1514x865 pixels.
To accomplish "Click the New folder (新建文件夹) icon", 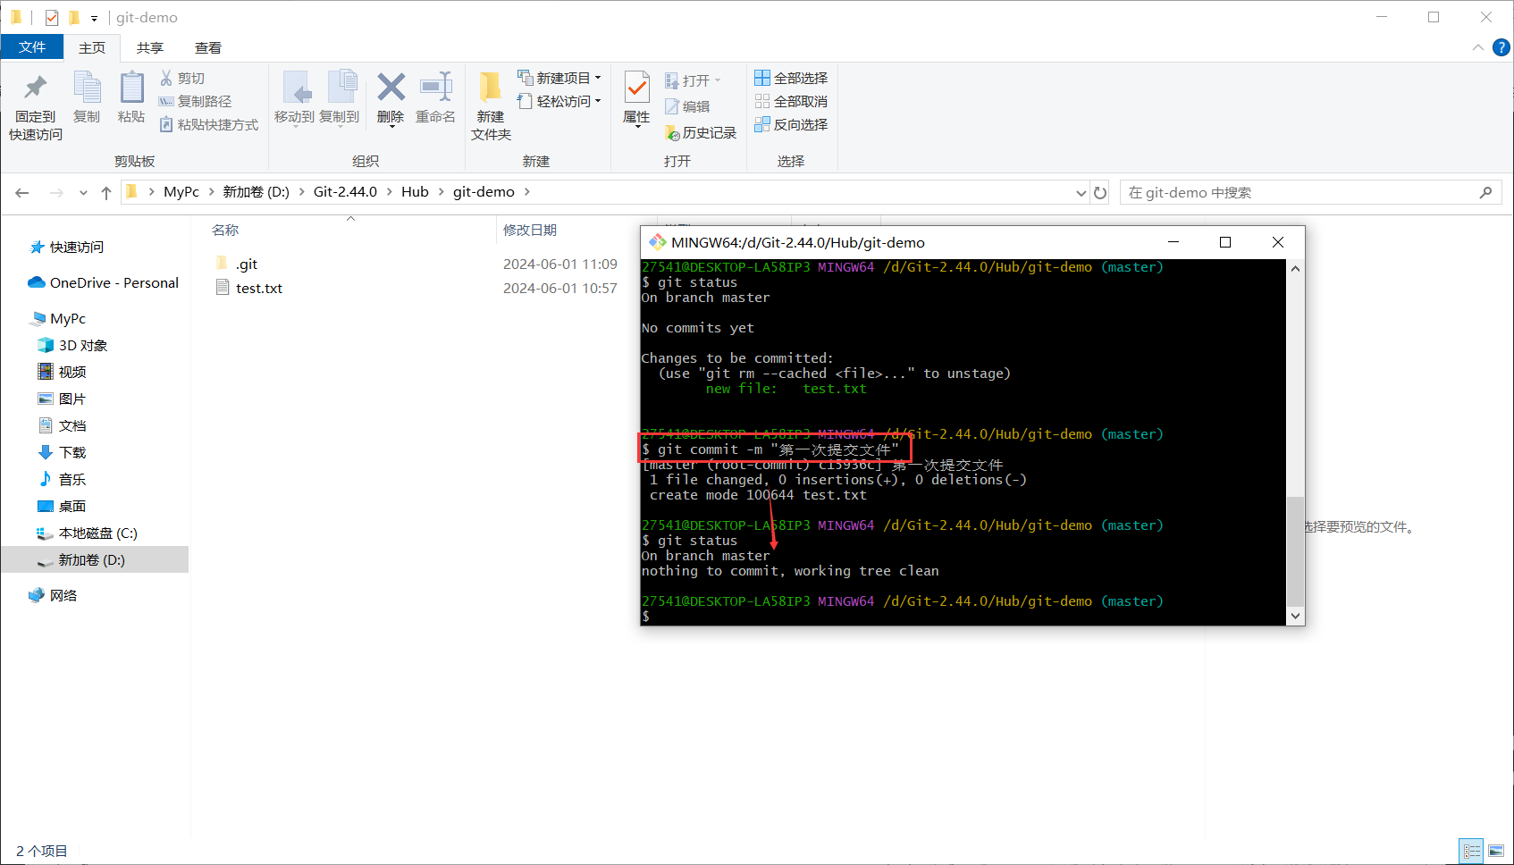I will pyautogui.click(x=490, y=87).
